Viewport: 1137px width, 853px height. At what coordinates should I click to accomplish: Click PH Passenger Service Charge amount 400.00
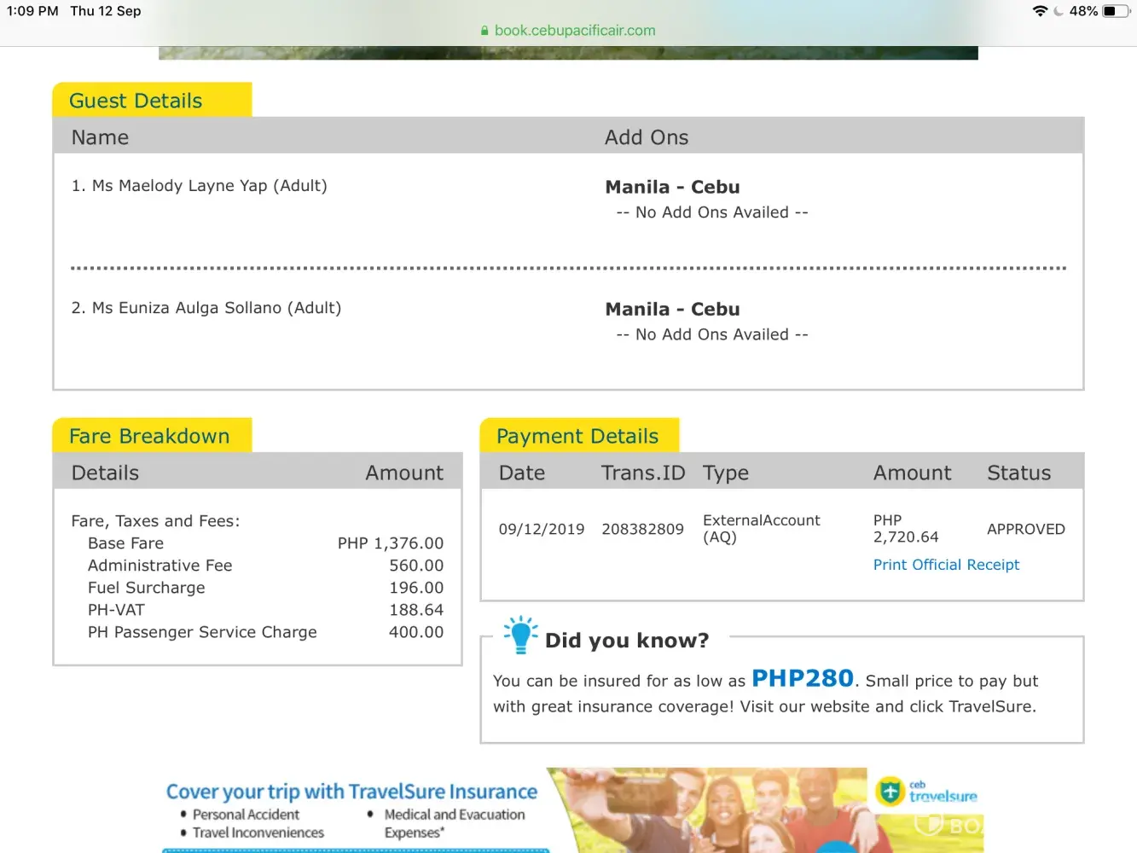(416, 632)
